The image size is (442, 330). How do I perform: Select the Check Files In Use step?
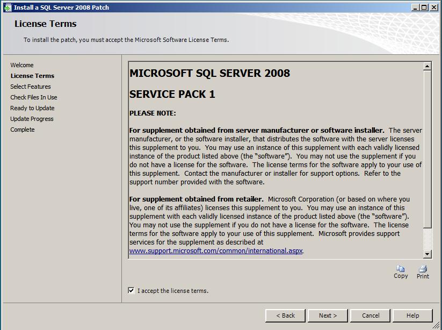click(x=34, y=97)
